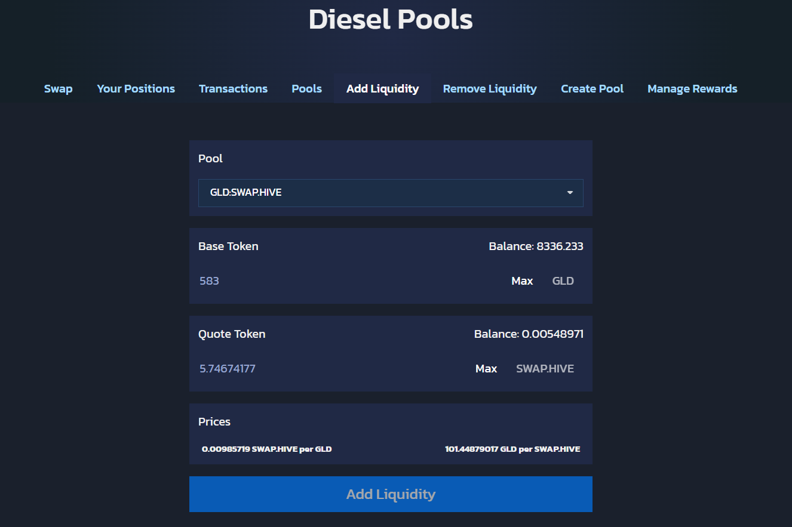This screenshot has height=527, width=792.
Task: Click Max for the GLD base token
Action: [521, 281]
